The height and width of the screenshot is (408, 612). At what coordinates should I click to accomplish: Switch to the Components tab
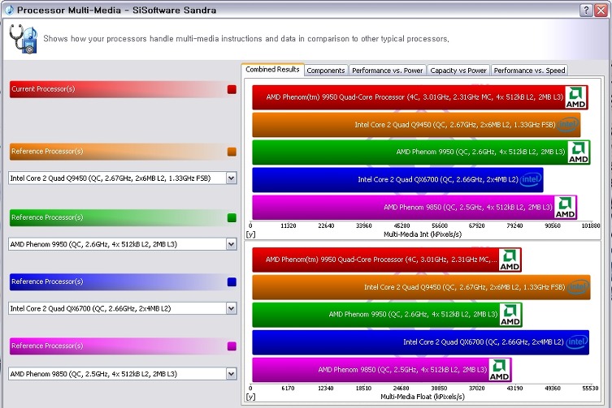click(326, 71)
